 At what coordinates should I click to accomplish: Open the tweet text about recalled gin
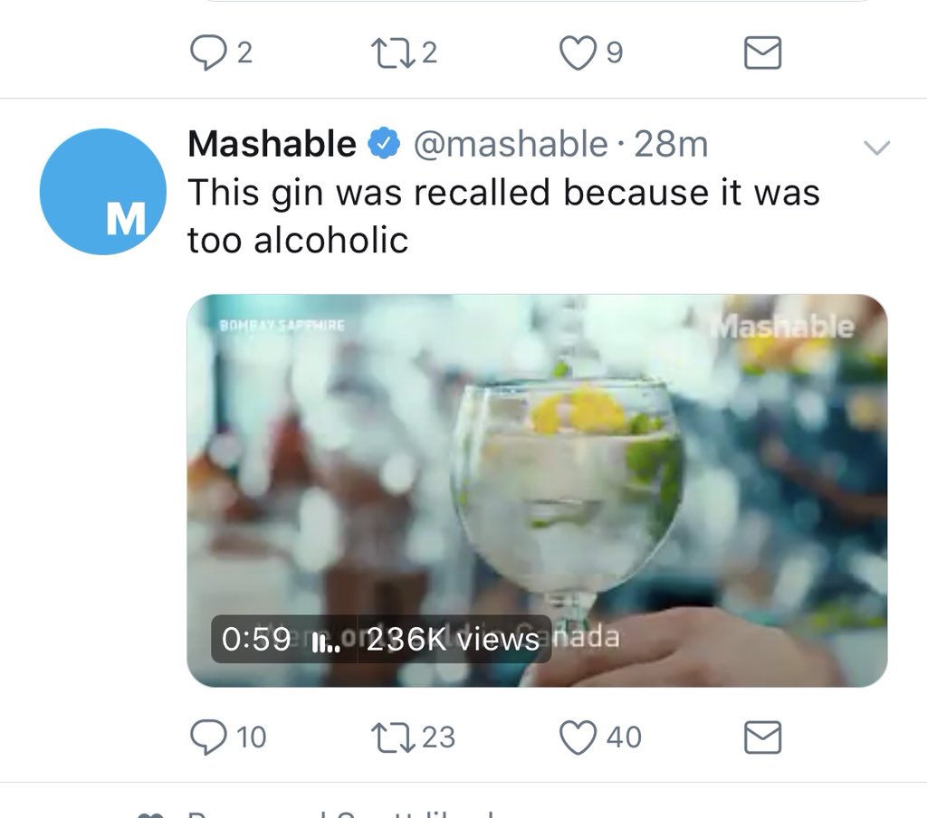tap(503, 216)
